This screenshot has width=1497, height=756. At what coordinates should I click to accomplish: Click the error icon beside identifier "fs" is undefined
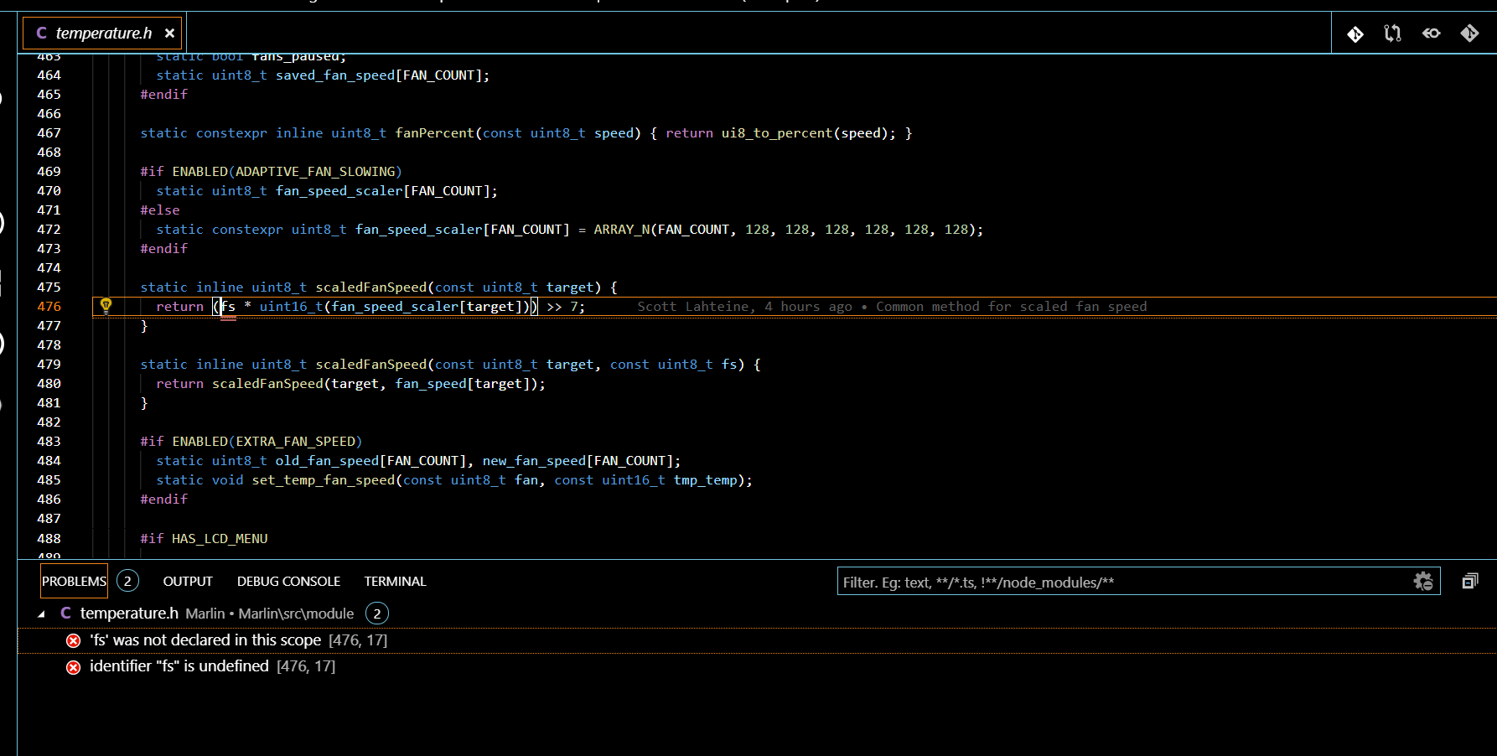pyautogui.click(x=74, y=667)
